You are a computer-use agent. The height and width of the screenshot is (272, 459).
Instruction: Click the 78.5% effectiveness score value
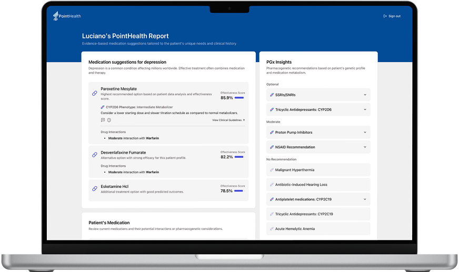(226, 191)
